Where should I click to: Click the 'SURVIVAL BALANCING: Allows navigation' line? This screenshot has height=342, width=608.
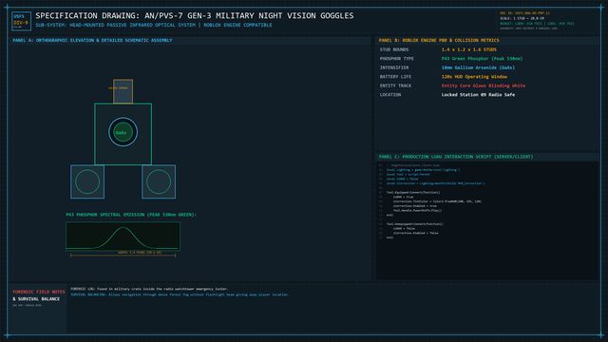click(x=180, y=294)
